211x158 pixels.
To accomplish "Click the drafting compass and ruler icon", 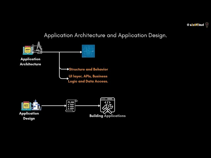I will pyautogui.click(x=38, y=48).
